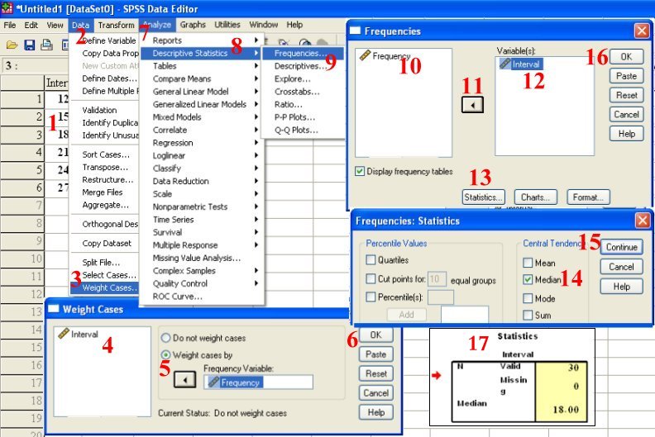Click the Statistics... button
Screen dimensions: 655x437
point(483,197)
